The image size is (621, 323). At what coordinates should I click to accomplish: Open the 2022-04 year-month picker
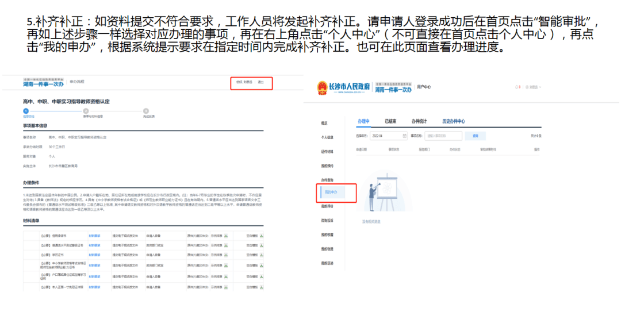click(388, 136)
